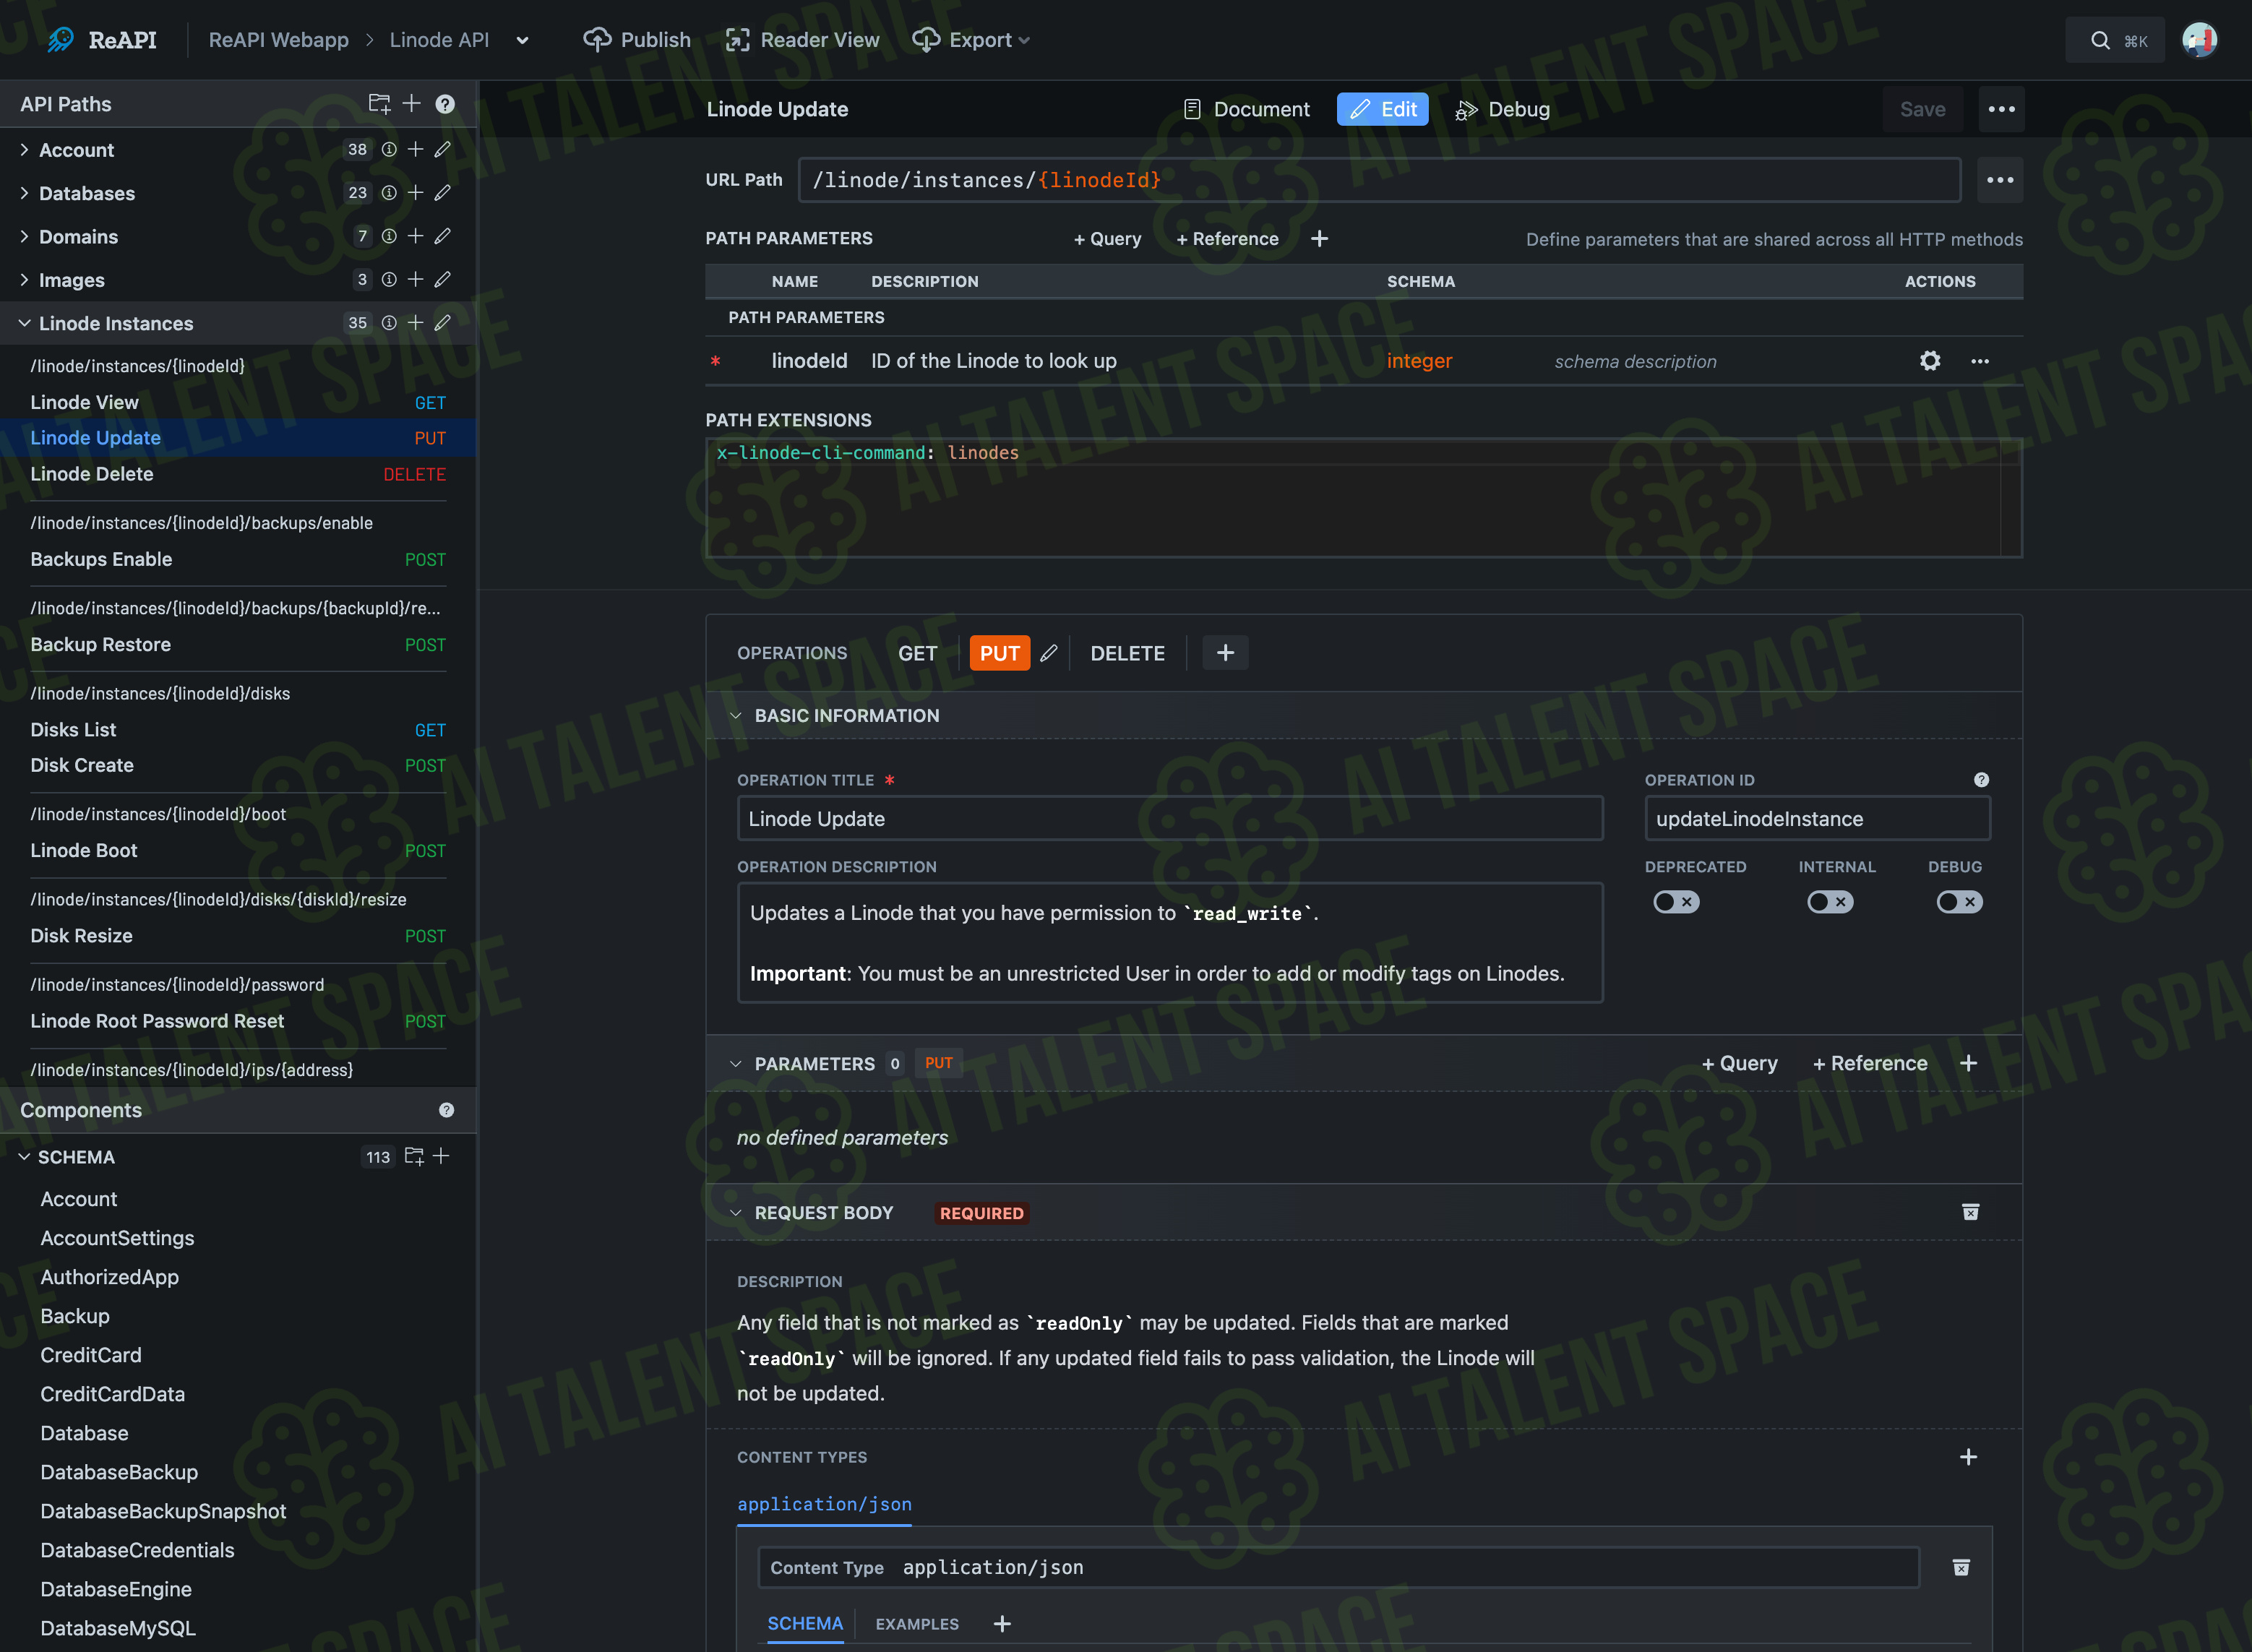
Task: Open Operation ID help icon
Action: click(x=1981, y=780)
